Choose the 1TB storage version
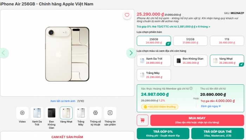The width and height of the screenshot is (246, 140). tap(227, 41)
